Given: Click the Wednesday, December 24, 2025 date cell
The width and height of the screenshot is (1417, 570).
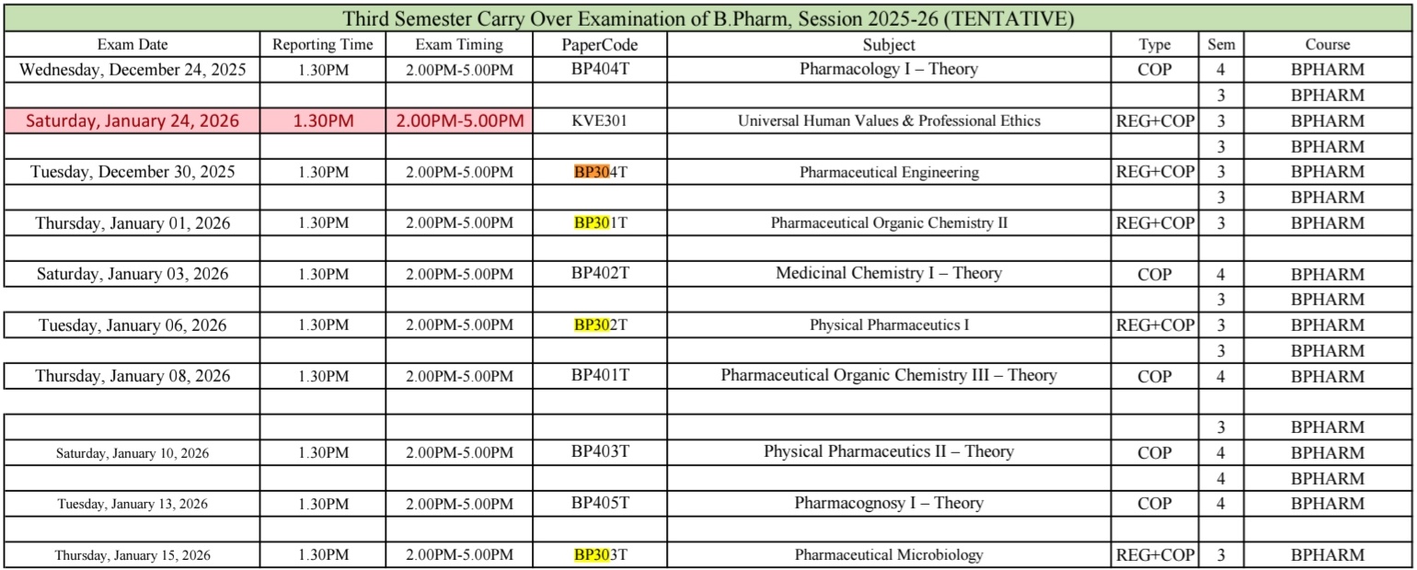Looking at the screenshot, I should [x=132, y=69].
